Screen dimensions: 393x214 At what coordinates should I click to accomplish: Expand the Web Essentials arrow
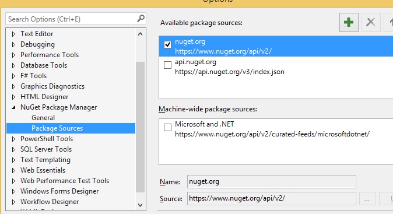pos(13,170)
